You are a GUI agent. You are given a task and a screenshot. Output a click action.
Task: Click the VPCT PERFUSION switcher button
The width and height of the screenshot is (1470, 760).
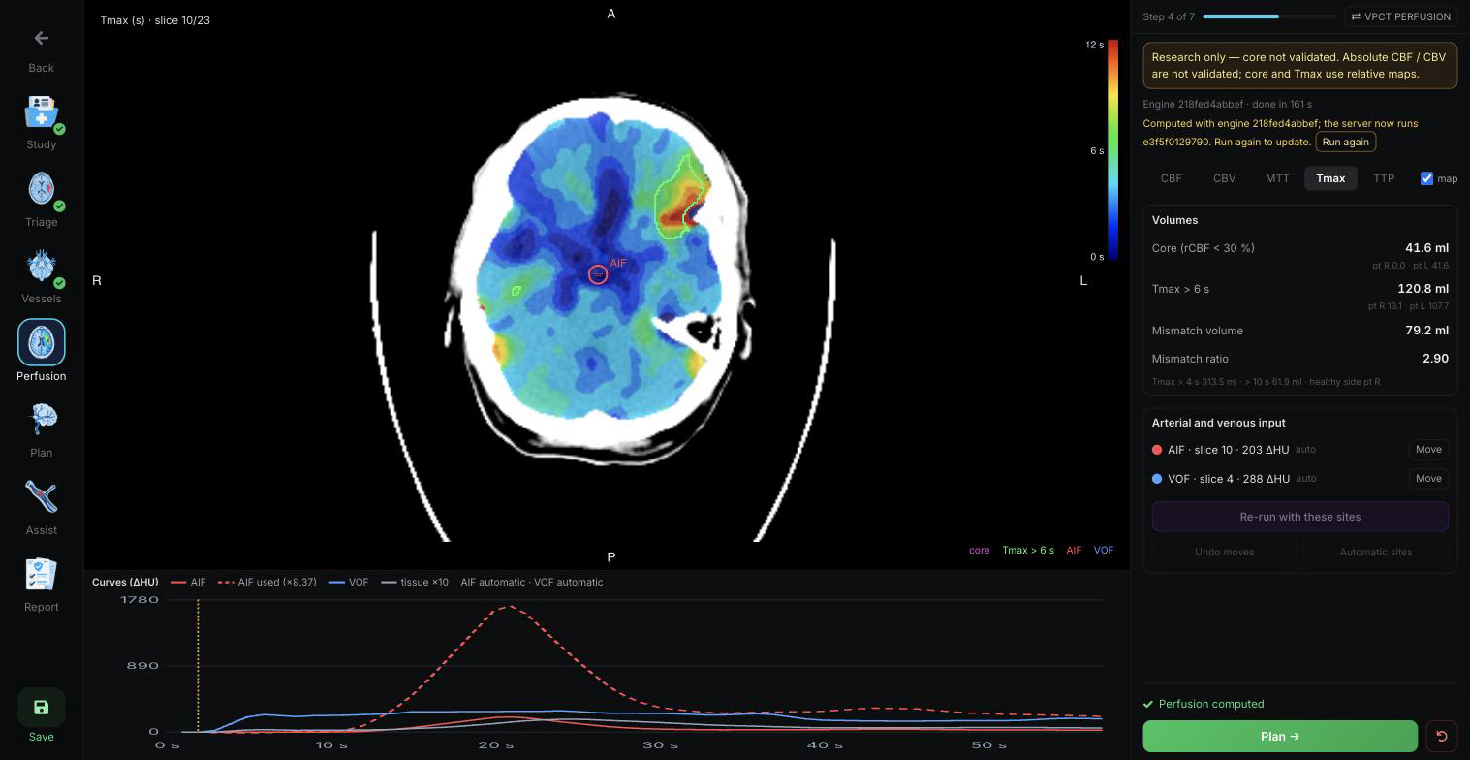click(1400, 16)
